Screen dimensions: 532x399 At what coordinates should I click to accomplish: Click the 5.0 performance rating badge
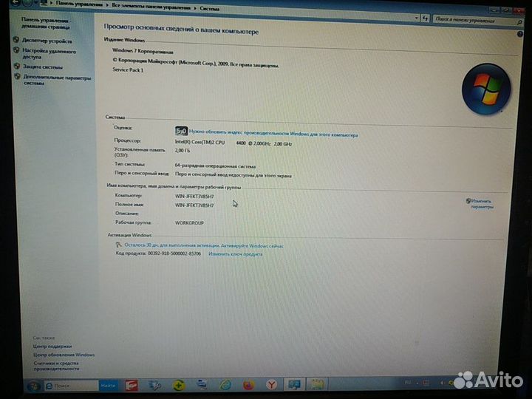(x=181, y=130)
